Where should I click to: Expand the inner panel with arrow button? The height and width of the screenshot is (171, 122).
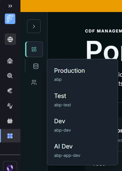pos(34,26)
